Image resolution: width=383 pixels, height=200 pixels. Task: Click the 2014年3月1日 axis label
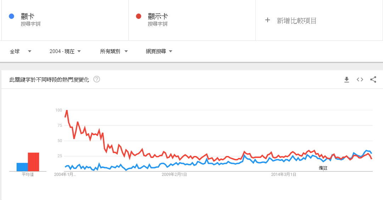click(284, 175)
